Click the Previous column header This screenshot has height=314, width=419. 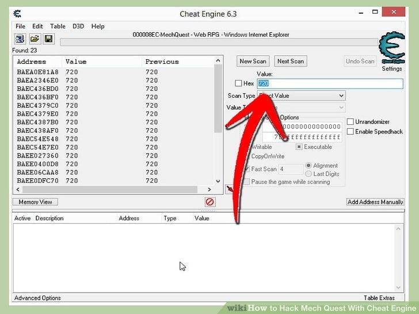tap(162, 62)
